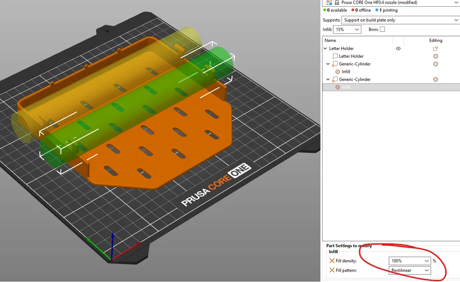This screenshot has height=282, width=460.
Task: Toggle visibility eye for Letter Holder
Action: click(x=398, y=49)
